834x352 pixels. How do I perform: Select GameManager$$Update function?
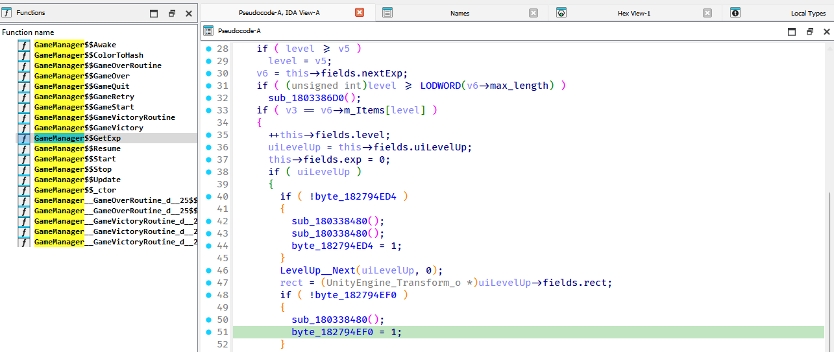coord(78,180)
